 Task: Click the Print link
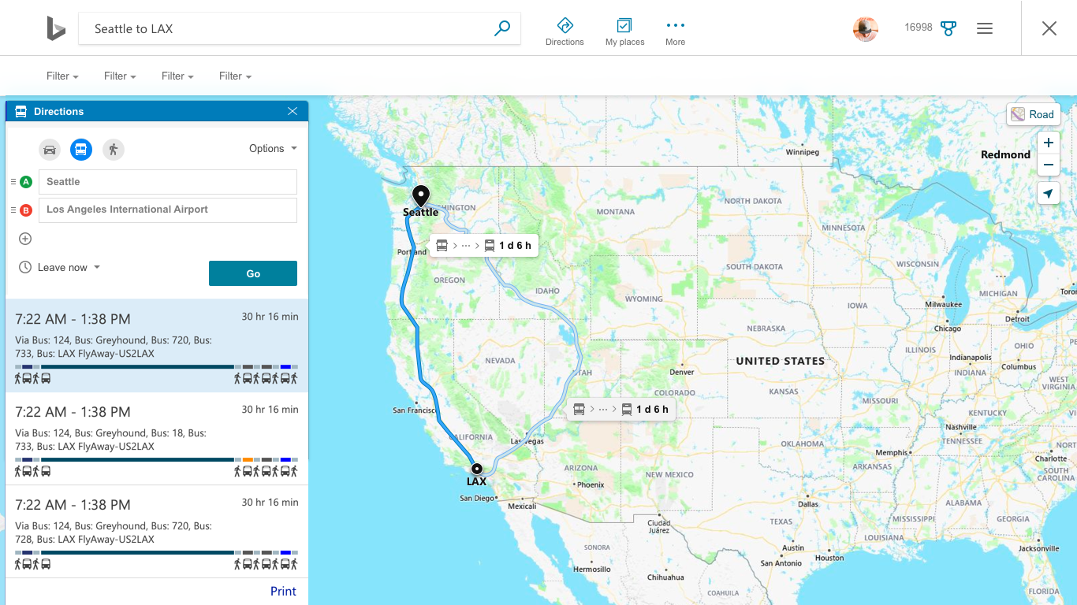[283, 592]
